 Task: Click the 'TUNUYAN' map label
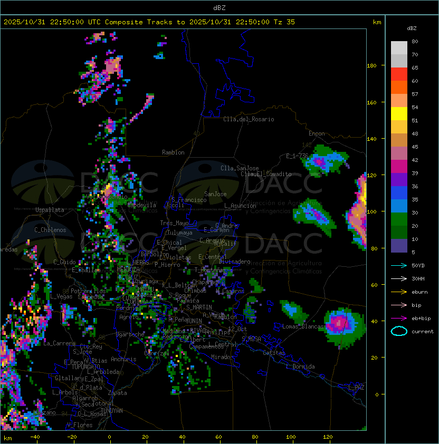112,411
